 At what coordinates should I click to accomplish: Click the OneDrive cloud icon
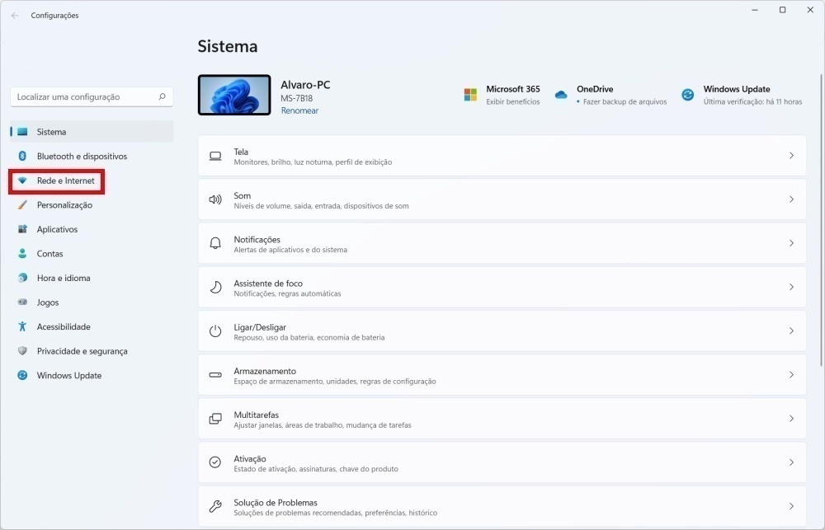click(x=561, y=95)
